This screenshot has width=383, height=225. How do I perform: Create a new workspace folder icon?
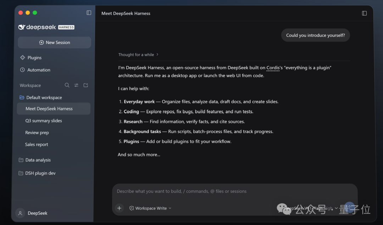pyautogui.click(x=86, y=85)
